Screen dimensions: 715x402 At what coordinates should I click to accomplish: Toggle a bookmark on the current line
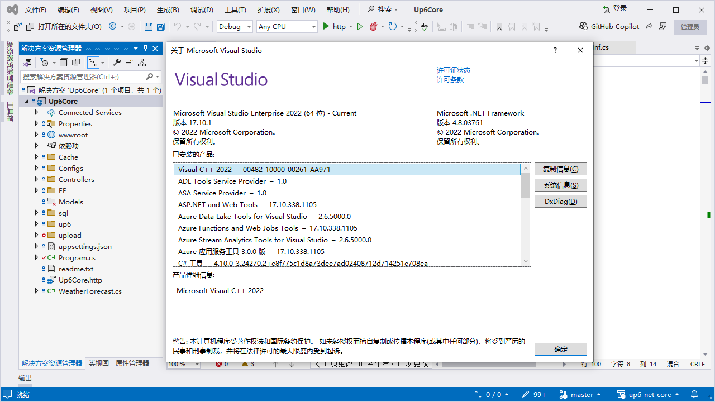pyautogui.click(x=499, y=26)
